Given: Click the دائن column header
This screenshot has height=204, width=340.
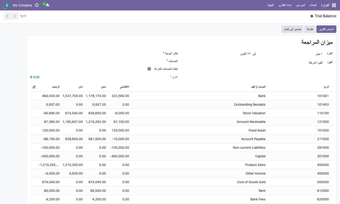Looking at the screenshot, I should coord(81,87).
